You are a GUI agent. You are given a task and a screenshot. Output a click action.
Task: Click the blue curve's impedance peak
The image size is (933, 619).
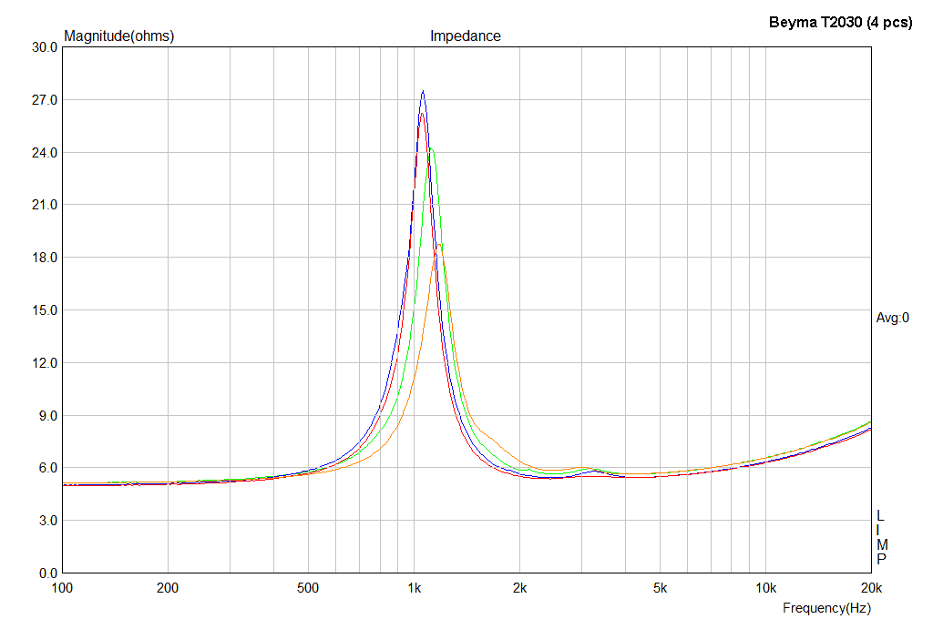423,91
